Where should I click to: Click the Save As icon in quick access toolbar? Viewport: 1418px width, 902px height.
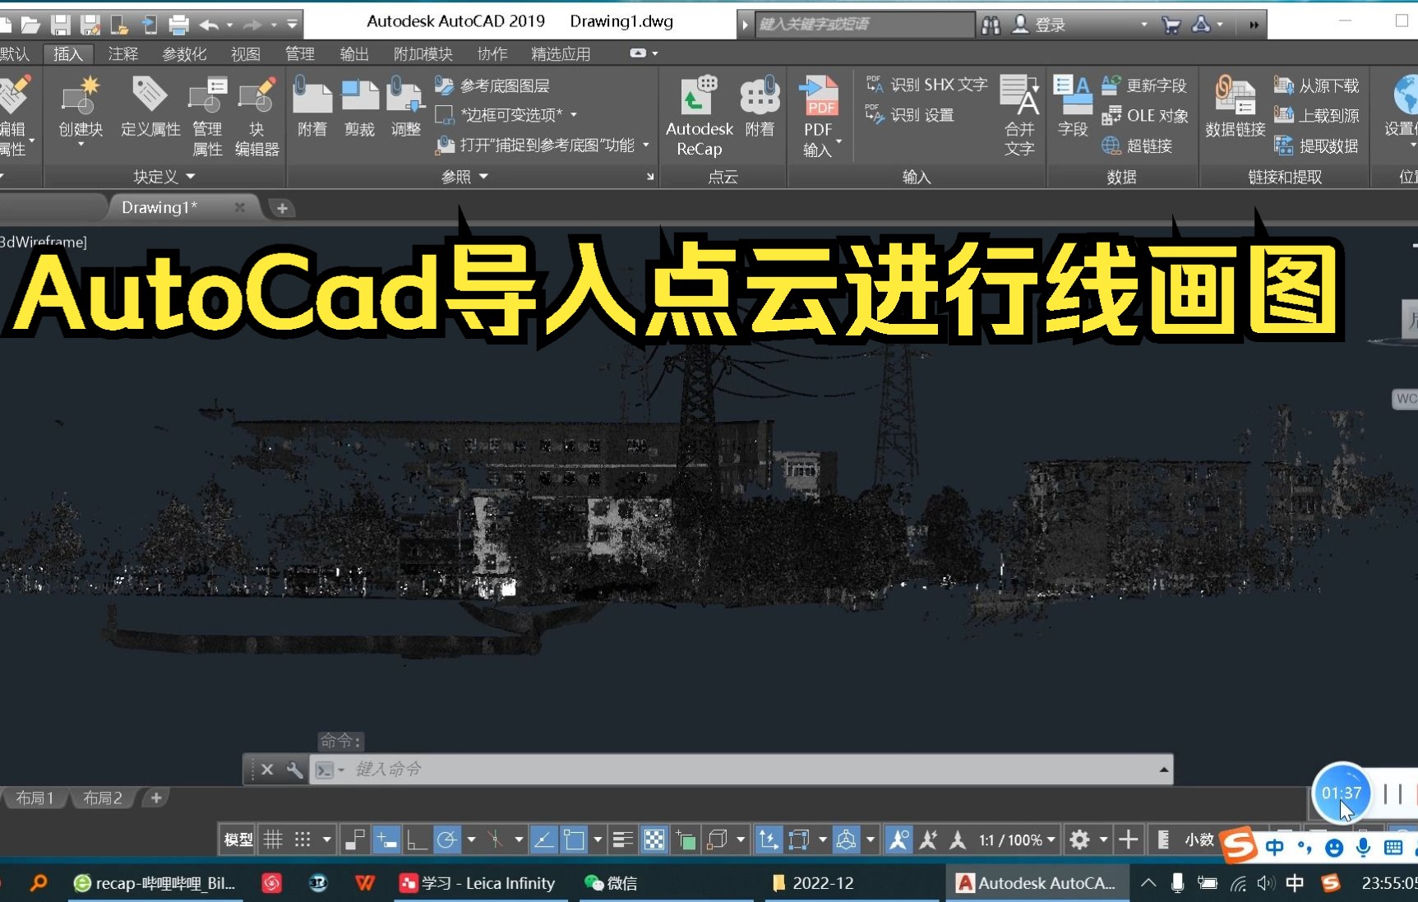coord(90,25)
